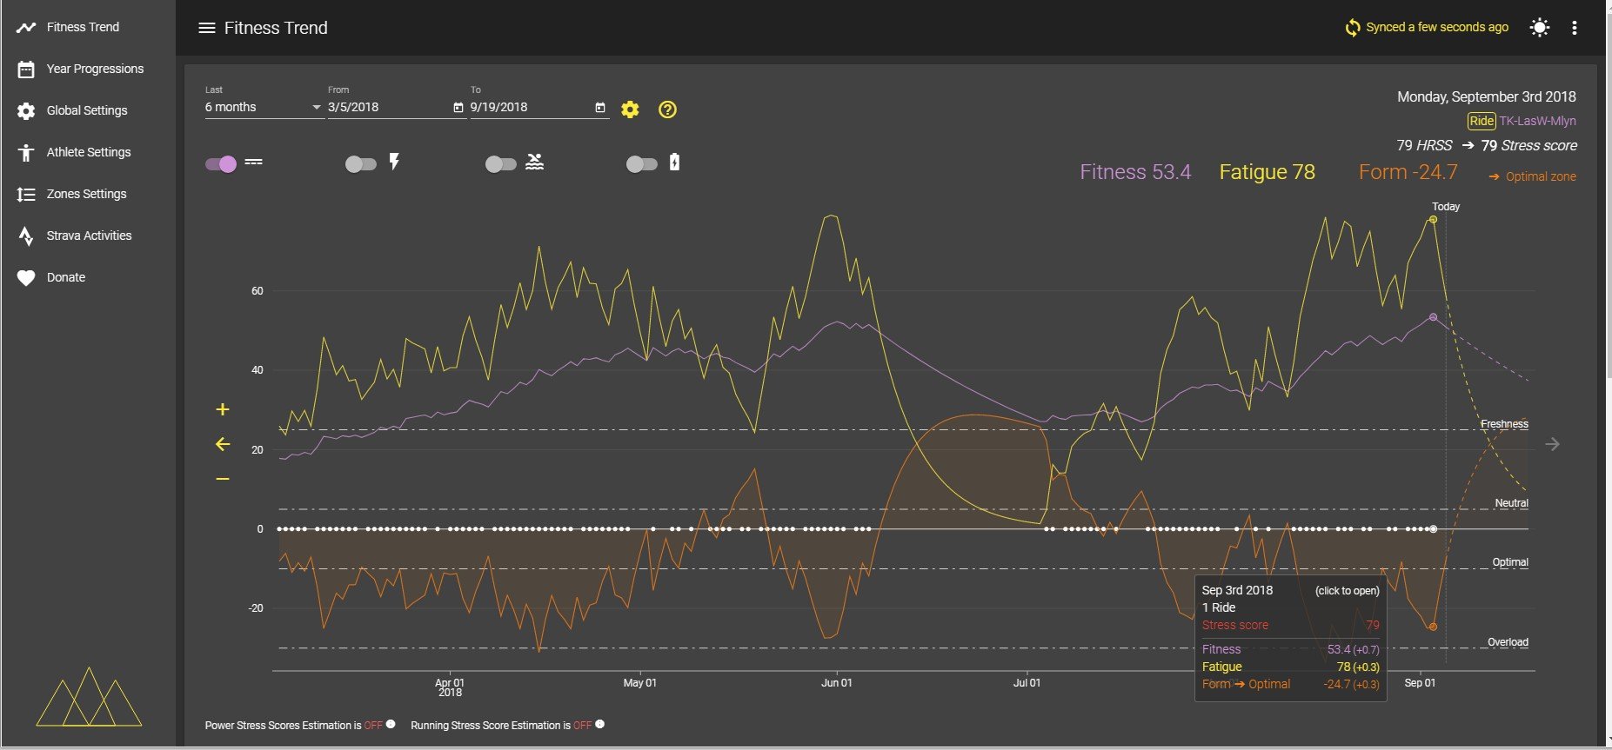
Task: Click the Ride activity type badge
Action: click(1482, 121)
